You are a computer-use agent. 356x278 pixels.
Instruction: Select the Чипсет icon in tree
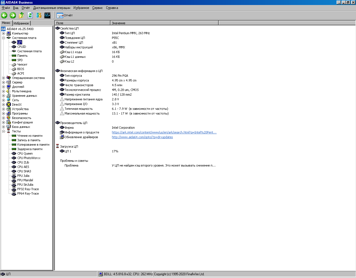pyautogui.click(x=14, y=64)
